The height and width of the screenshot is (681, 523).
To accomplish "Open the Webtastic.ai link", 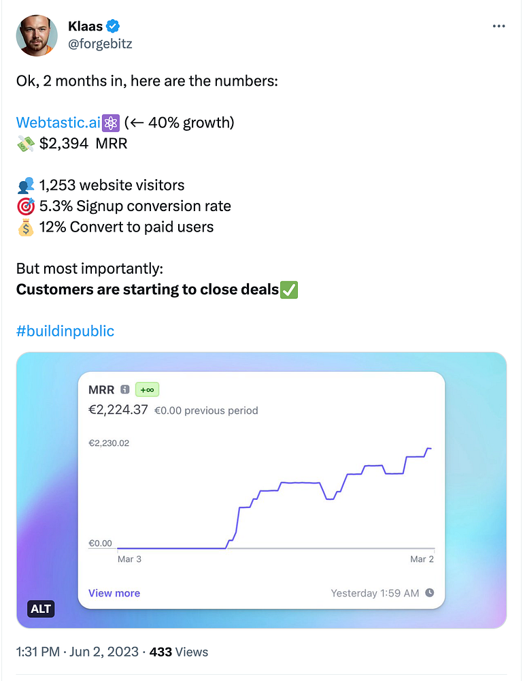I will 58,123.
